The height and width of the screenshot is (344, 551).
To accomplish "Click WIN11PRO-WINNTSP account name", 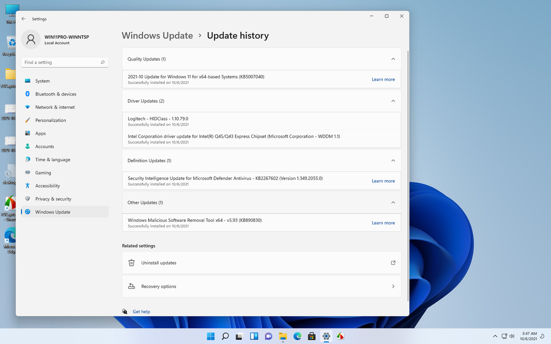I will coord(67,37).
